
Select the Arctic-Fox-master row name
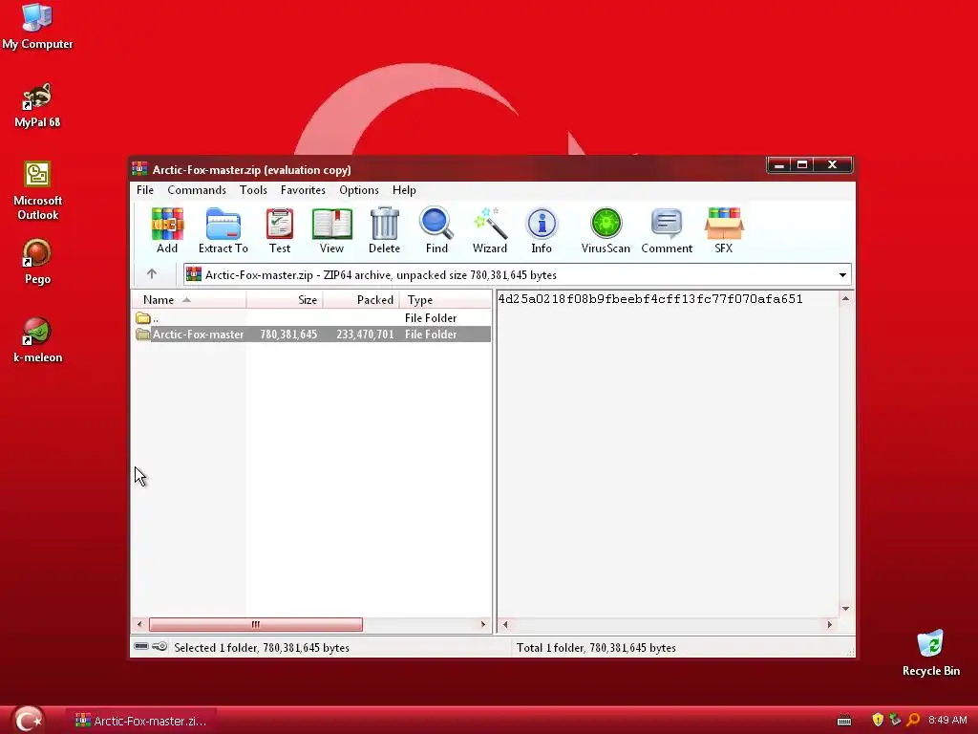tap(198, 335)
